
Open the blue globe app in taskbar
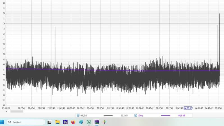pos(81,122)
